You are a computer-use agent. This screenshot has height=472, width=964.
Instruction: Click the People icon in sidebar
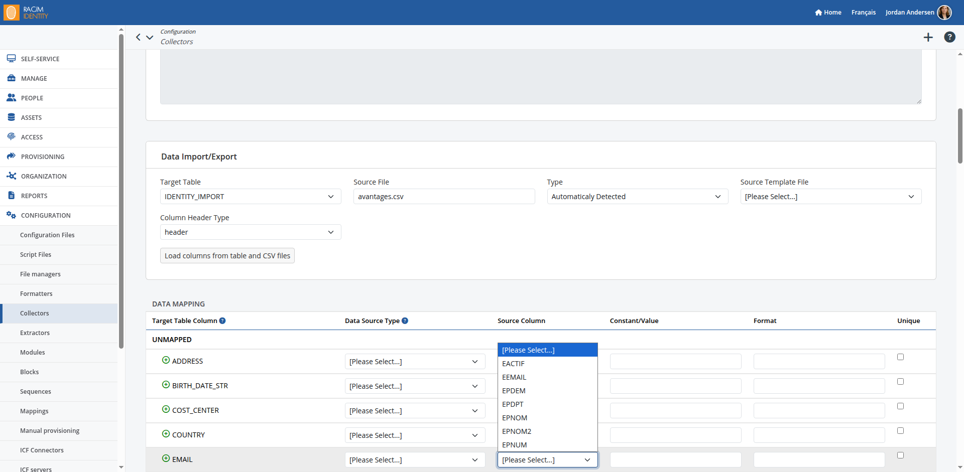pyautogui.click(x=11, y=98)
